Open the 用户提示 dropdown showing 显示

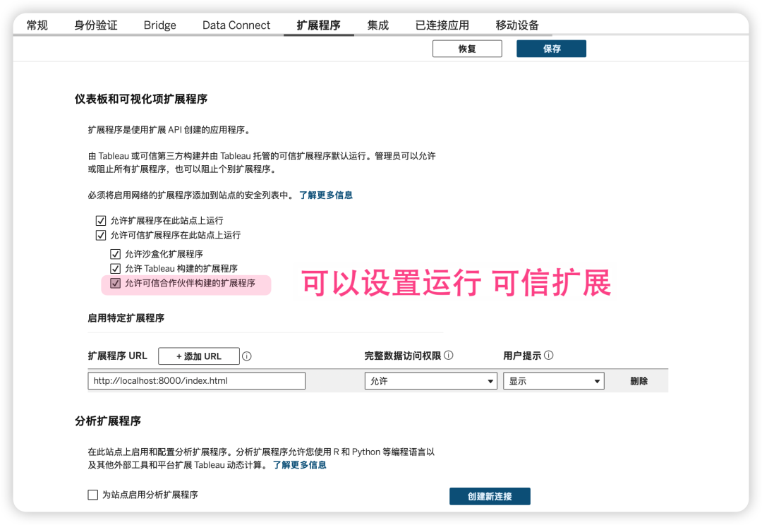click(x=553, y=380)
